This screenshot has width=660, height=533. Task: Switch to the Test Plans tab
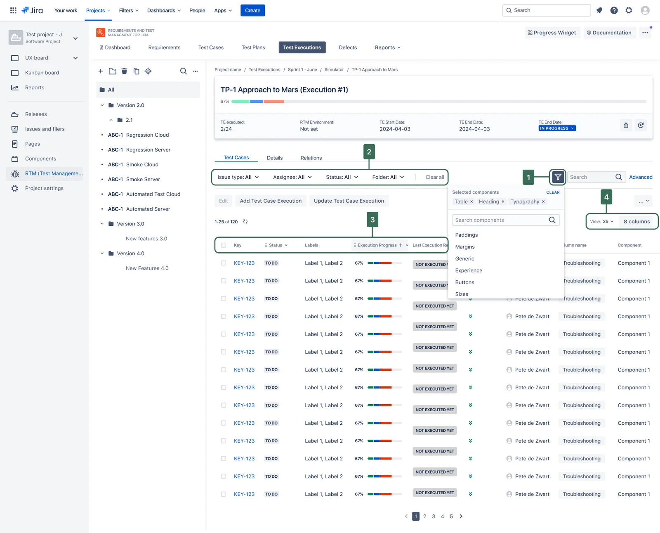[x=253, y=47]
